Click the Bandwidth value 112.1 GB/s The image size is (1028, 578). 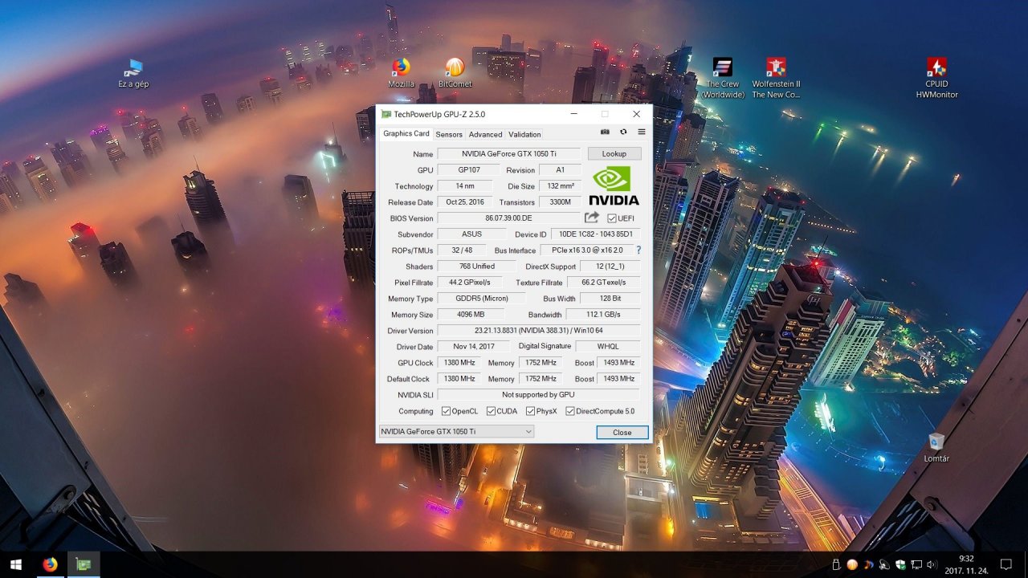[603, 315]
